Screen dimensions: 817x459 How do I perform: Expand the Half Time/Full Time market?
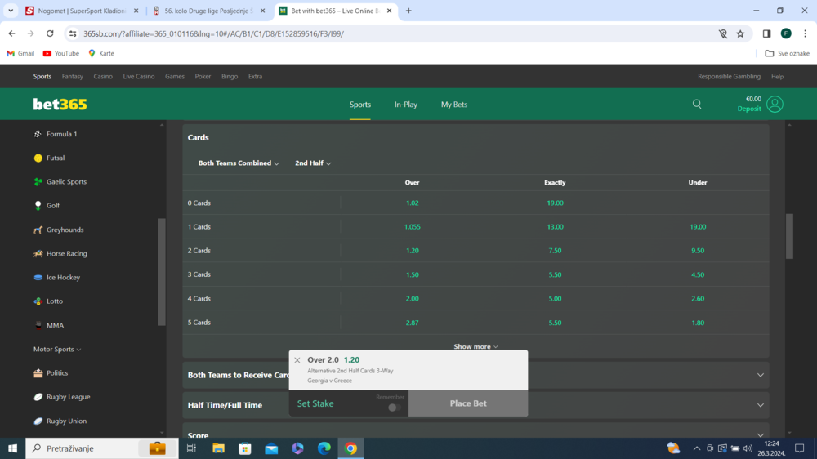point(760,405)
